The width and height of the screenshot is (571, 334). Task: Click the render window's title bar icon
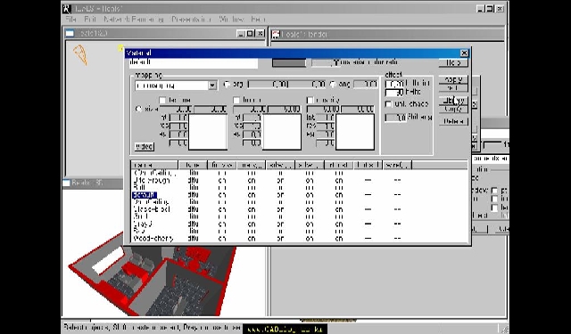point(276,34)
